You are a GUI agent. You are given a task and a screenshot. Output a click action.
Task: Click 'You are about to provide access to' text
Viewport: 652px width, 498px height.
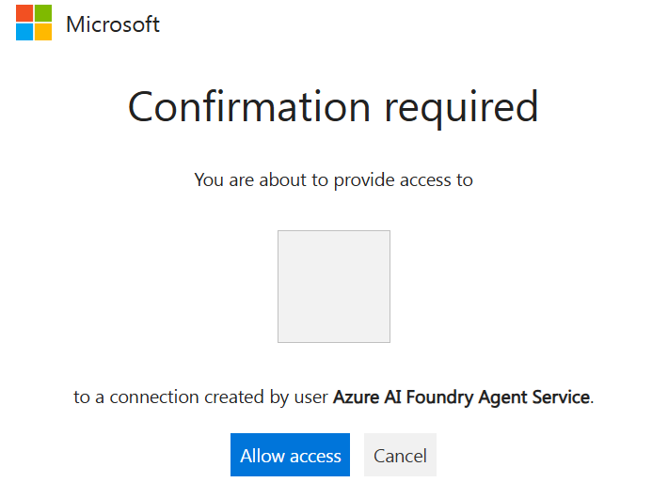pyautogui.click(x=333, y=180)
